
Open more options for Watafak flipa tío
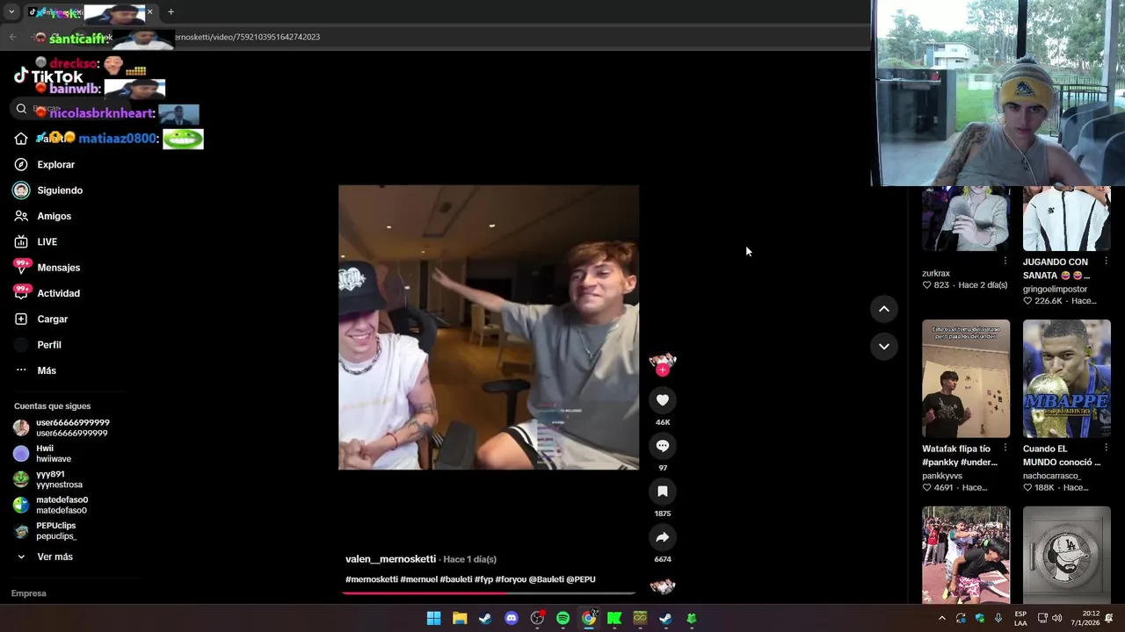(1005, 449)
